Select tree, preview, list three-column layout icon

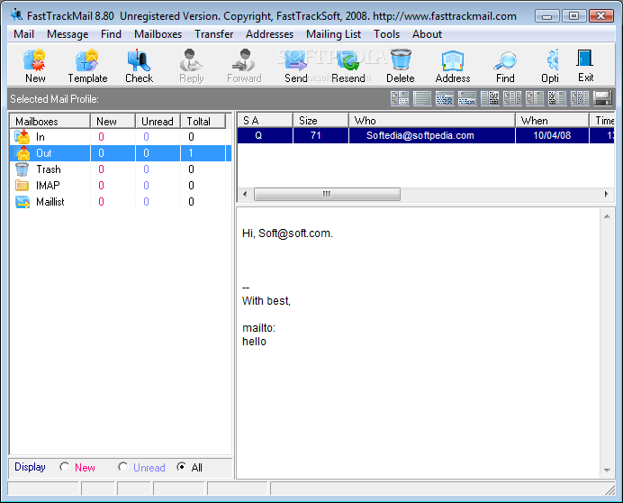tap(580, 98)
